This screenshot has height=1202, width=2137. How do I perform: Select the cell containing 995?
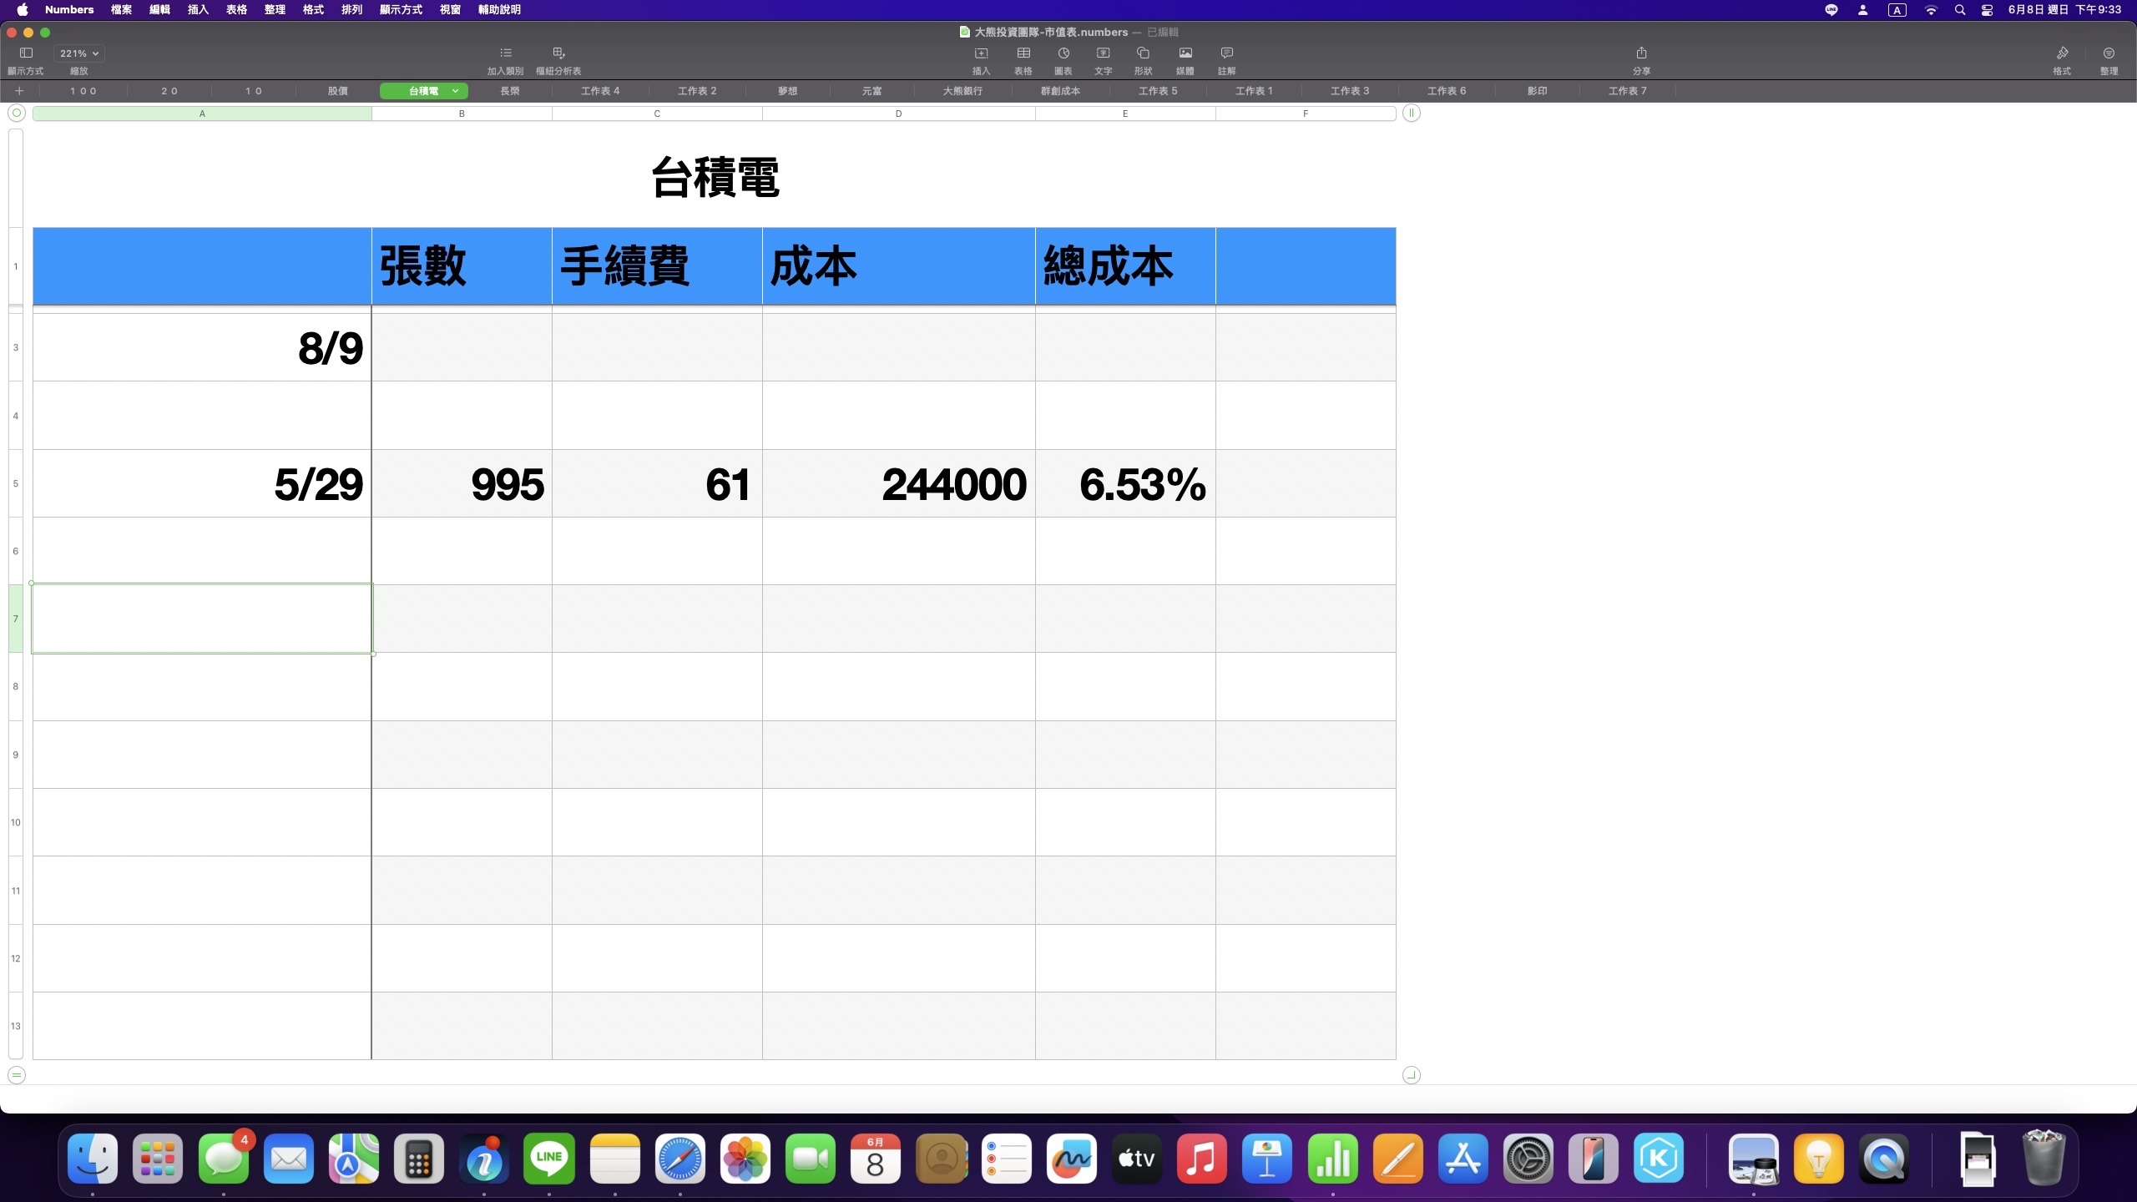pos(462,483)
